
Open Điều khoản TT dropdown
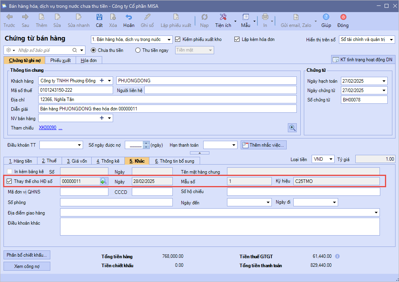point(80,145)
